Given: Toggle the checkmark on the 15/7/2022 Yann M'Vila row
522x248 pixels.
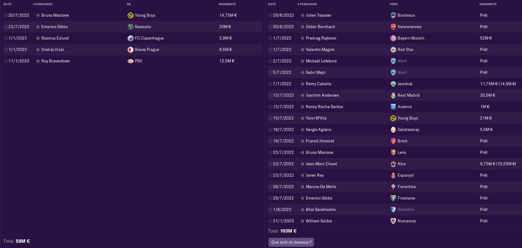Looking at the screenshot, I should 270,118.
